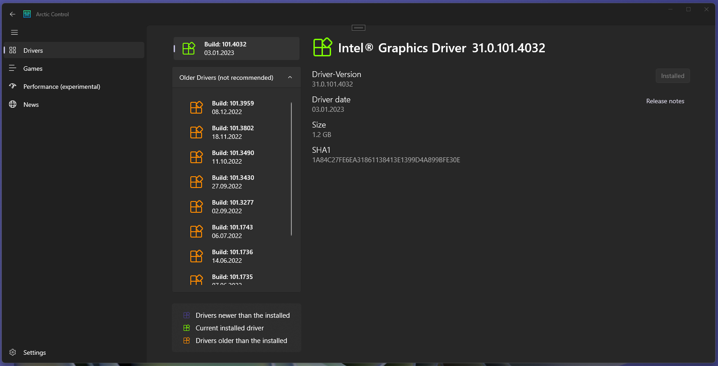Click the Size value 1.2 GB
The width and height of the screenshot is (718, 366).
322,135
